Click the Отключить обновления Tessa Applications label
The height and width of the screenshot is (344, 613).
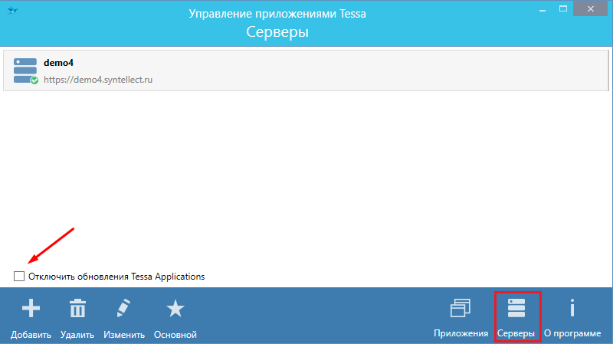pyautogui.click(x=116, y=276)
